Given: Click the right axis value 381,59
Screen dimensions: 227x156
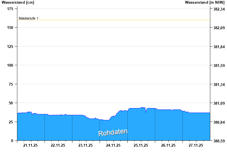Looking at the screenshot, I should [x=219, y=66].
